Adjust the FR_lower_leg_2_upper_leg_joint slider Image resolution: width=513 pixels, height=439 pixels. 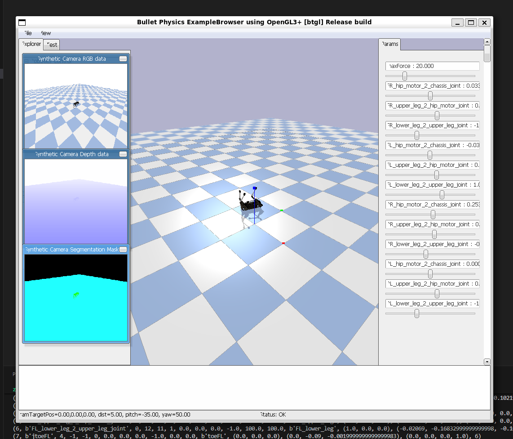[417, 135]
